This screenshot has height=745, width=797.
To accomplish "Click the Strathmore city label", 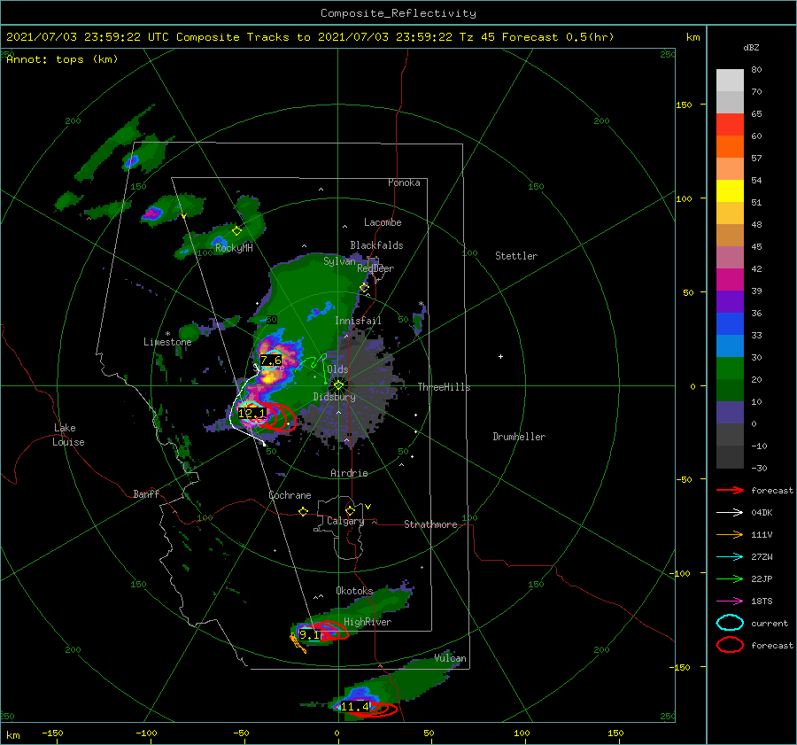I will (x=430, y=524).
